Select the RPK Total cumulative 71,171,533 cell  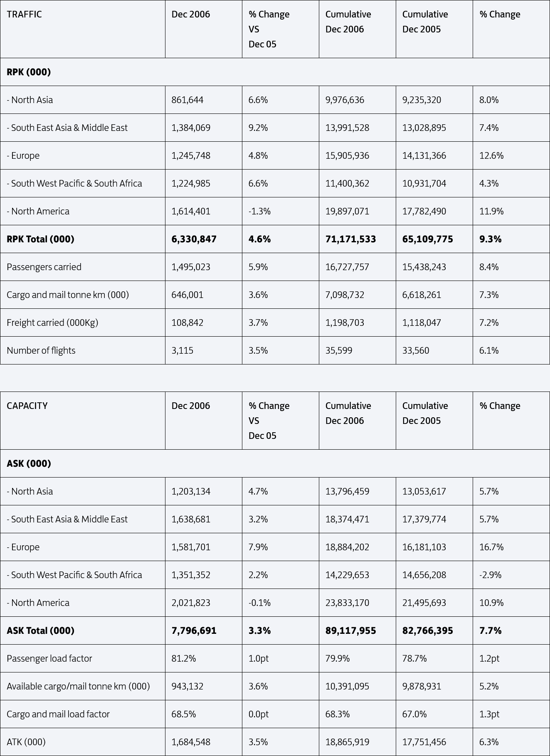(358, 239)
